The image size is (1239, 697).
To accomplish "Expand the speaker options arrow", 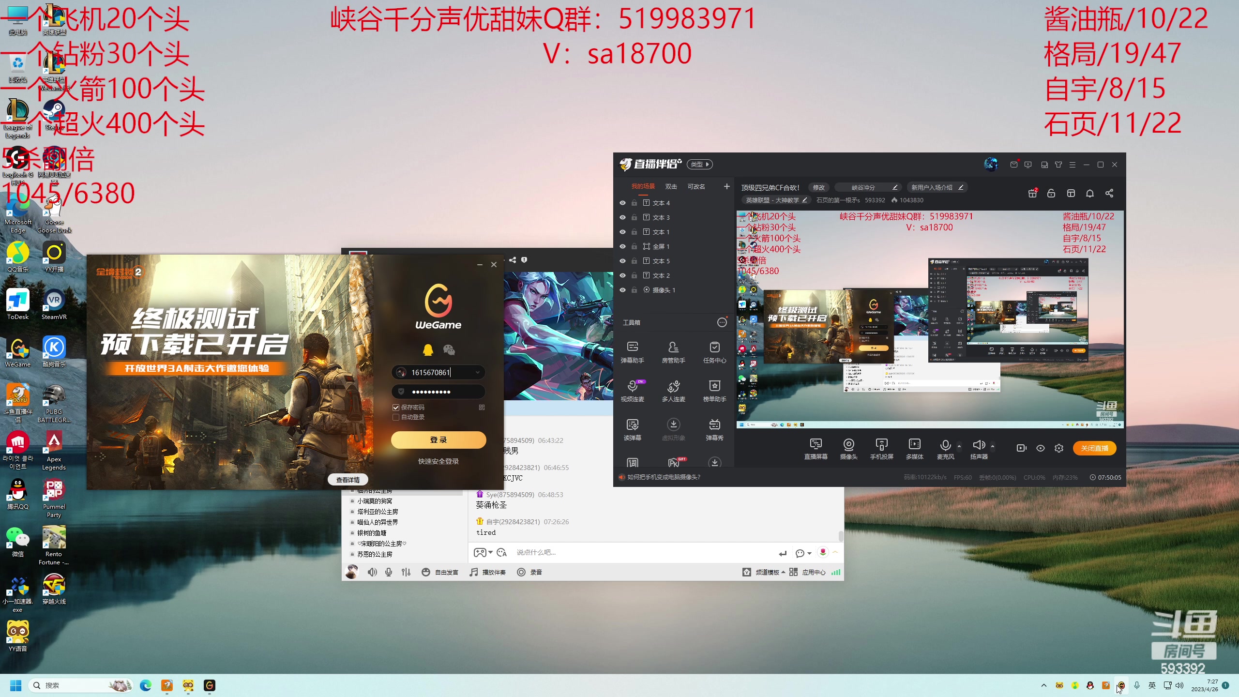I will (x=993, y=446).
